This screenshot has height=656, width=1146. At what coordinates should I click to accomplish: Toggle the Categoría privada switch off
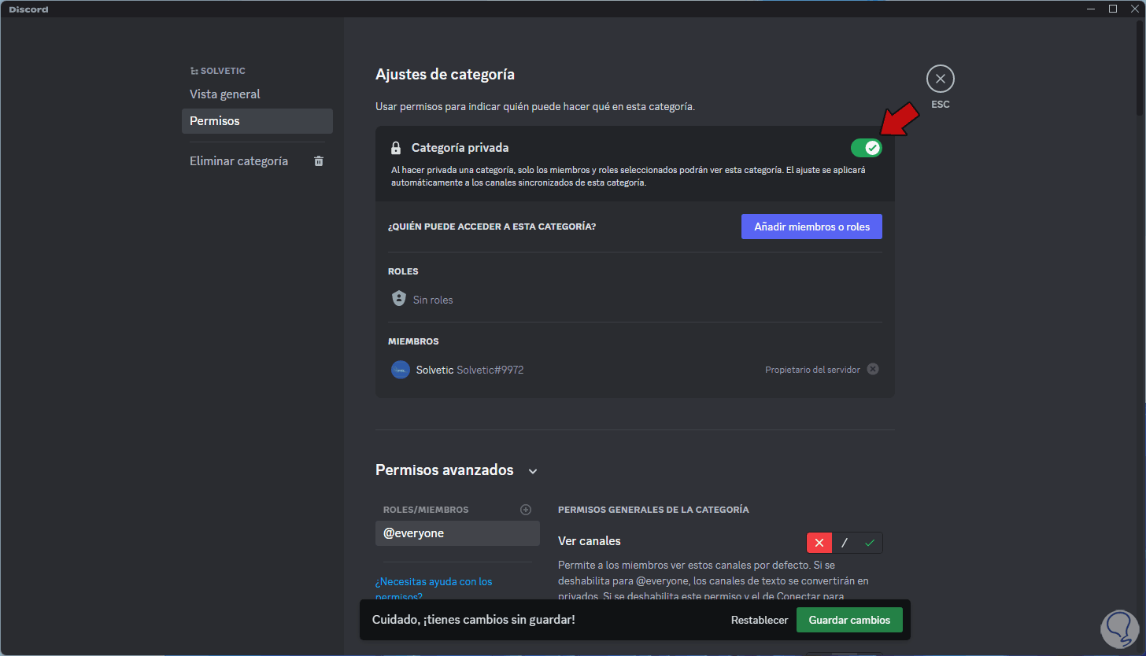[866, 148]
